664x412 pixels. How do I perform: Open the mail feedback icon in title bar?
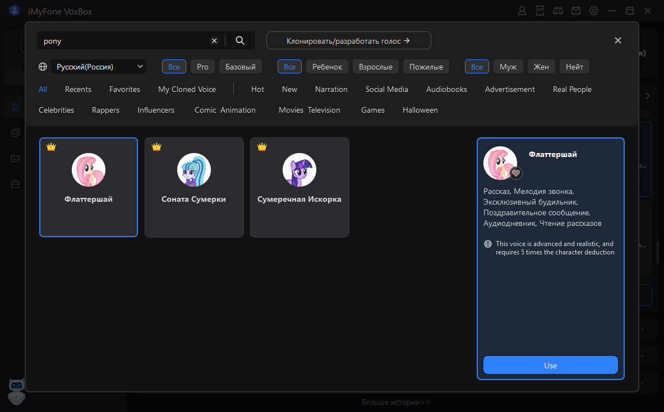[x=576, y=11]
